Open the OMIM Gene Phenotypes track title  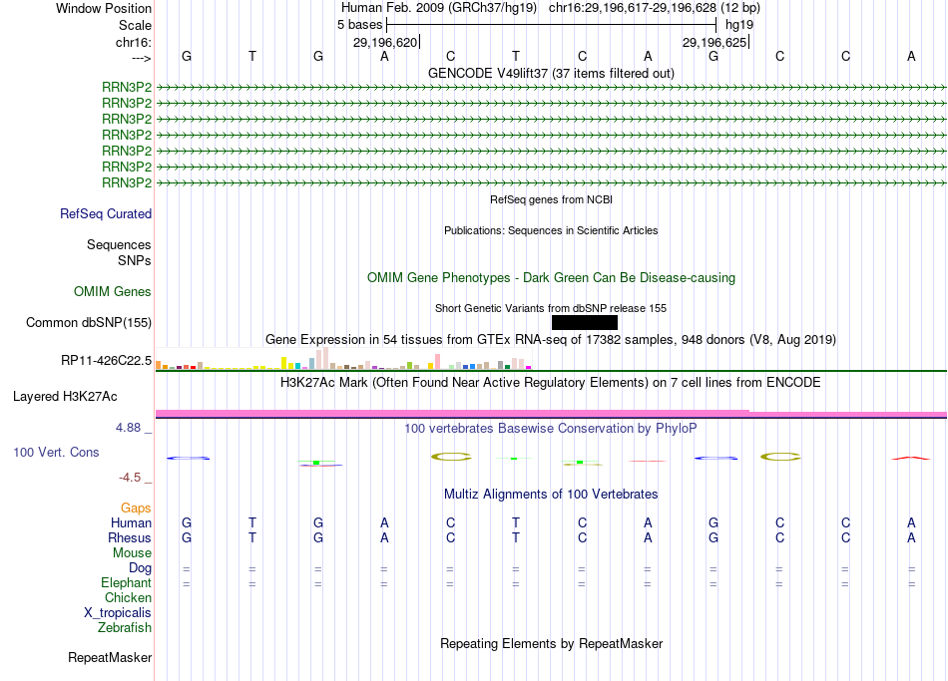point(552,278)
